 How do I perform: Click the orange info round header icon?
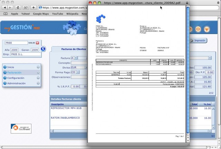(198, 29)
